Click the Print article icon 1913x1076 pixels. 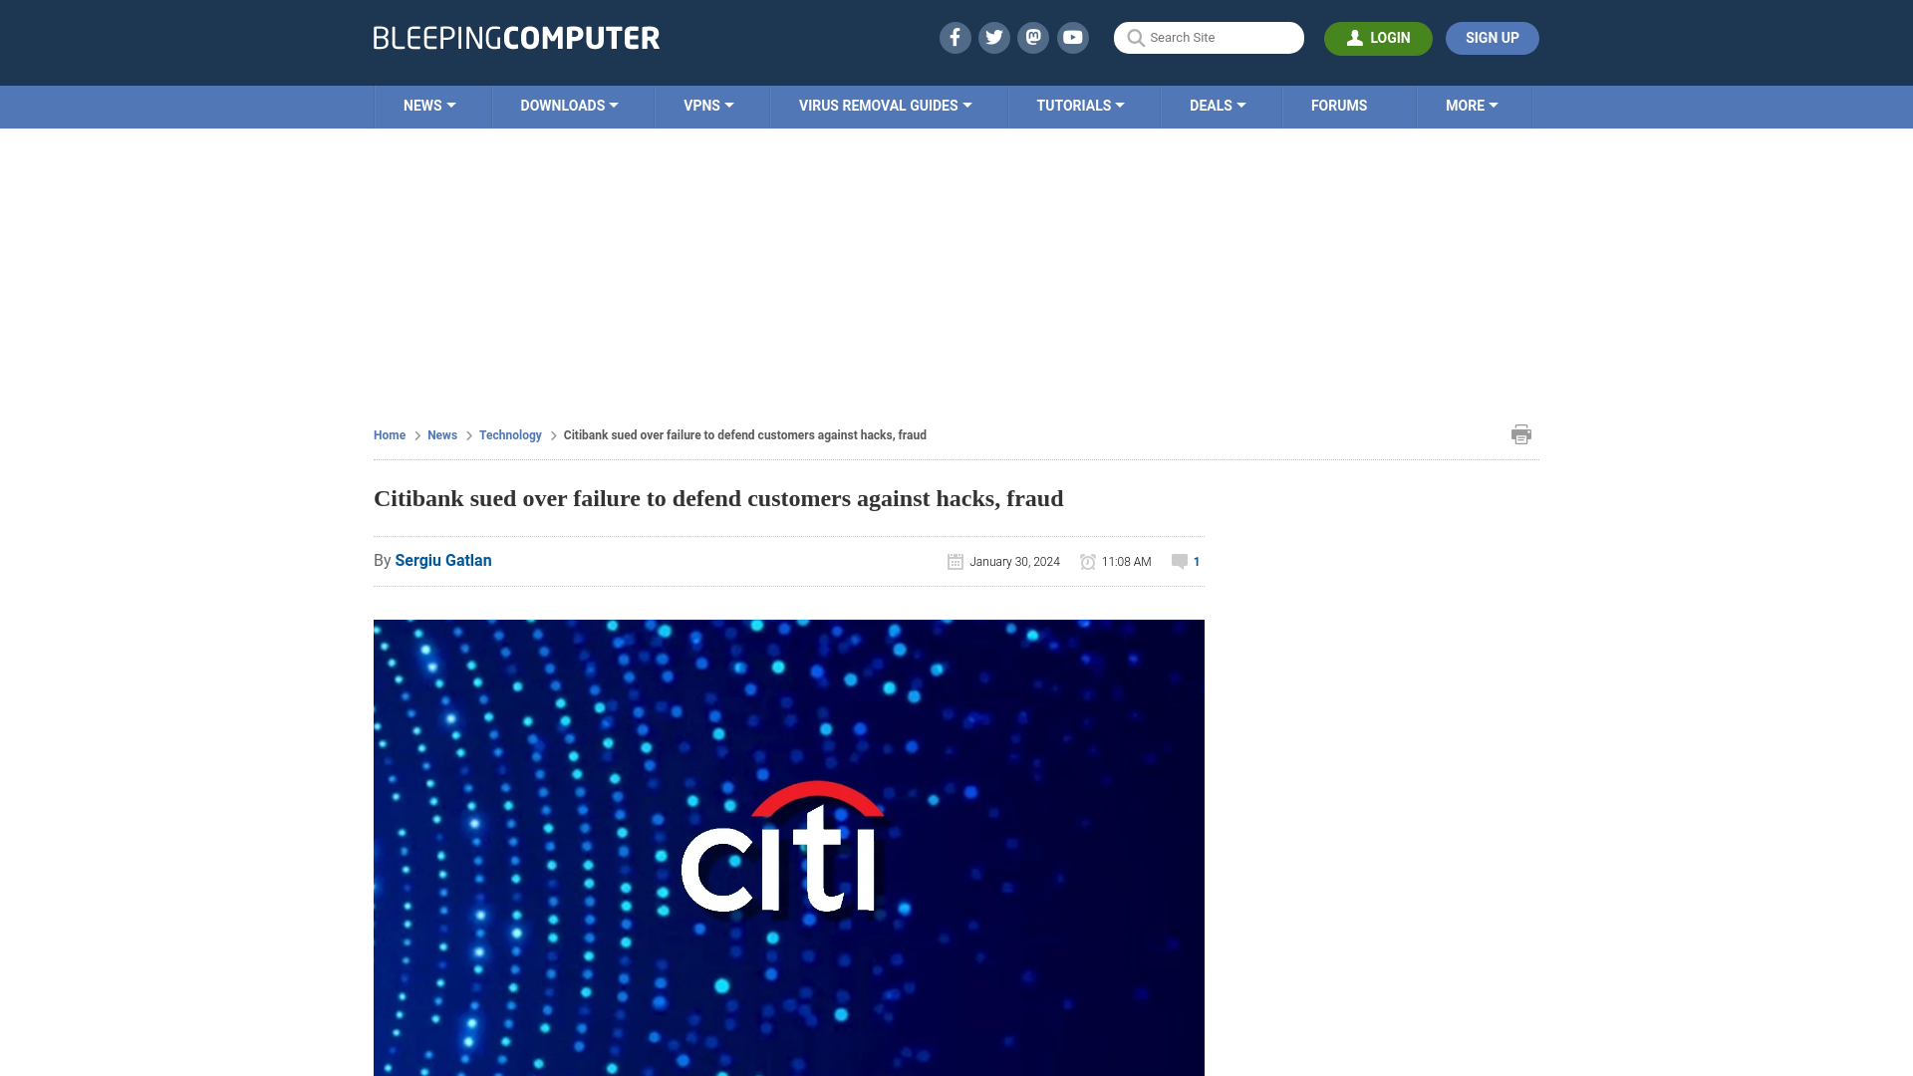pos(1521,433)
